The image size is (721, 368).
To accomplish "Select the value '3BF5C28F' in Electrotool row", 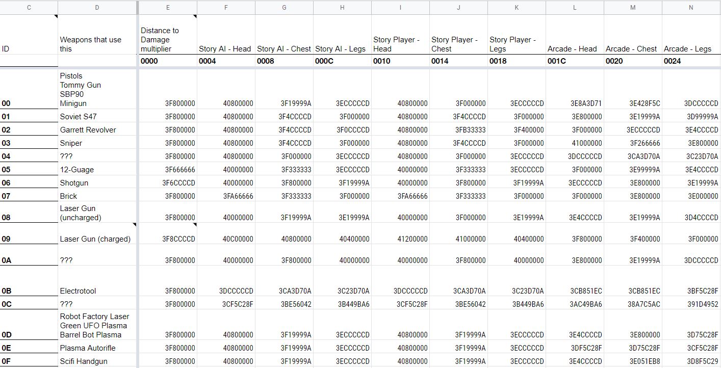I will click(691, 281).
